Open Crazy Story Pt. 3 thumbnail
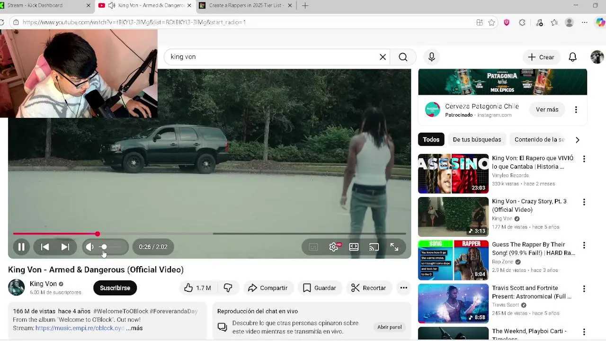 tap(453, 217)
